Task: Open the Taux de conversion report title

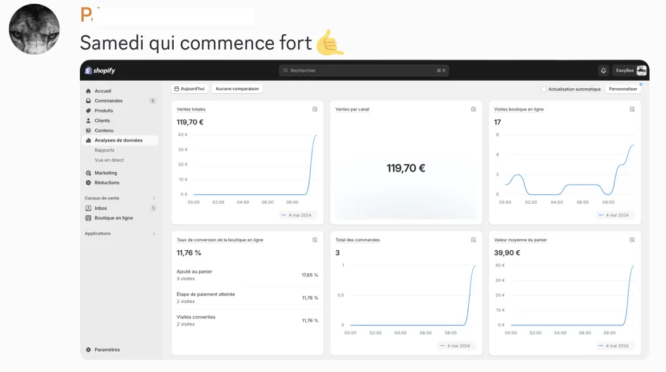Action: pos(219,240)
